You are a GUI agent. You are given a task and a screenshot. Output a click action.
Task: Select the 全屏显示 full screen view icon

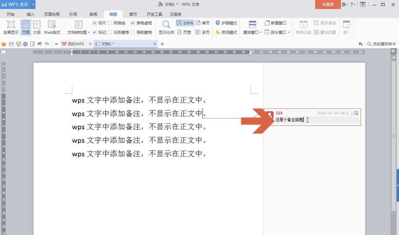point(10,27)
